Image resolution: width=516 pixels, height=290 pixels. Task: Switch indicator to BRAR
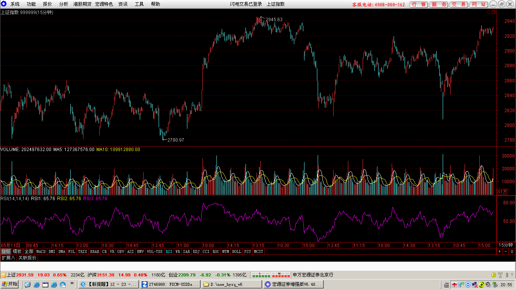pos(95,251)
